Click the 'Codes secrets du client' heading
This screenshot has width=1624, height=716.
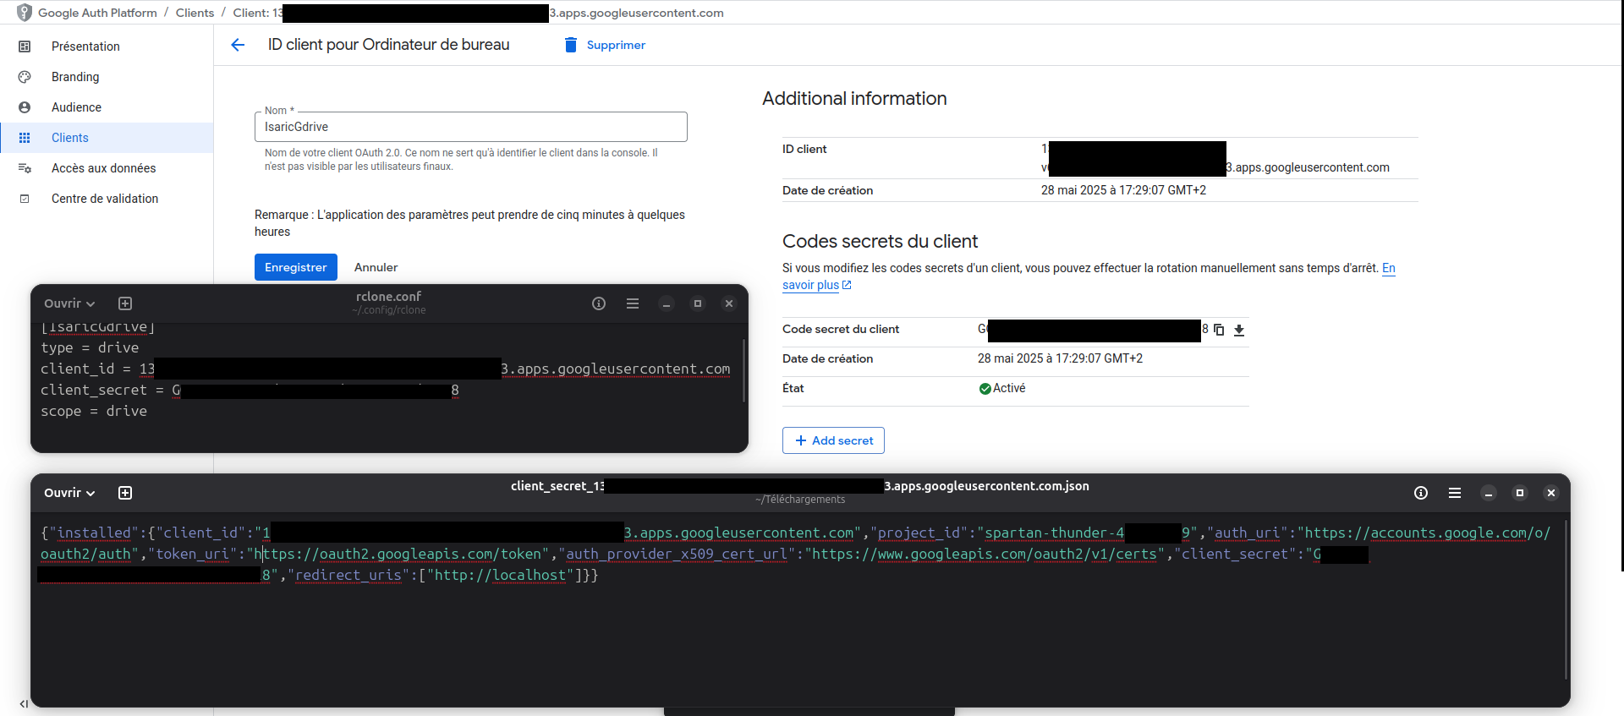pyautogui.click(x=880, y=242)
